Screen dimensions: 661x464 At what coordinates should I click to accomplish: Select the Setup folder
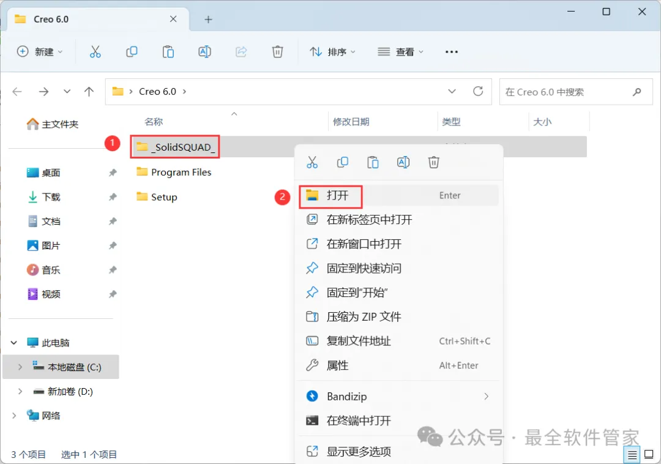(157, 197)
